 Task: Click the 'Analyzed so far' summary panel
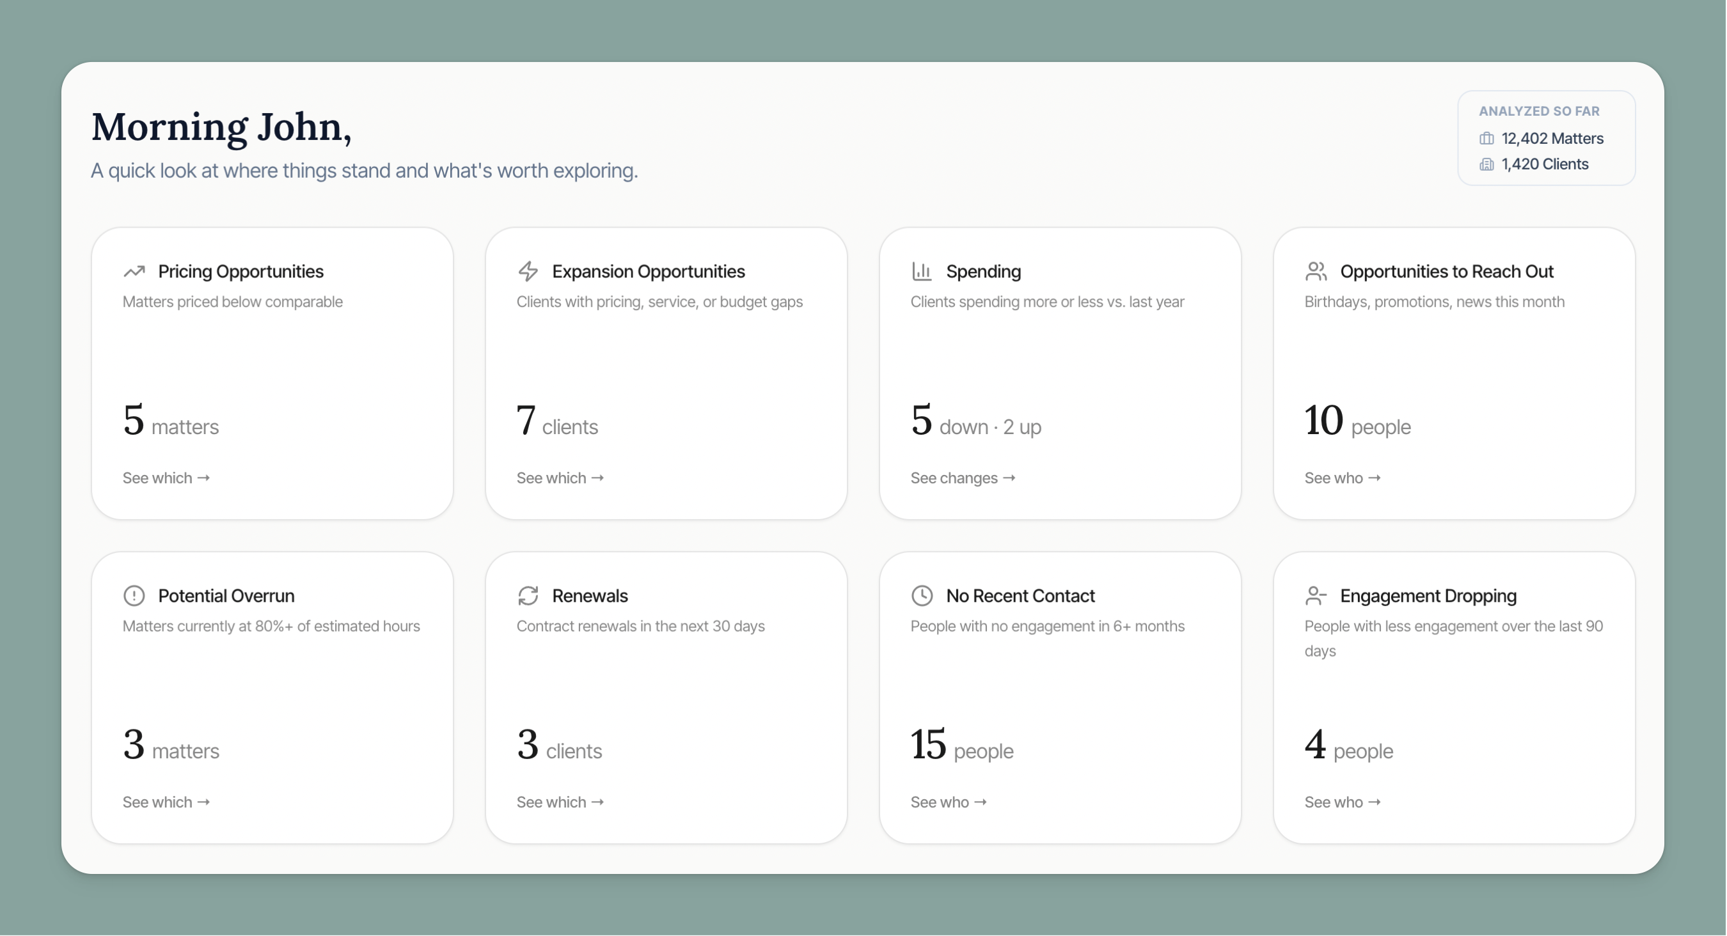click(x=1546, y=137)
